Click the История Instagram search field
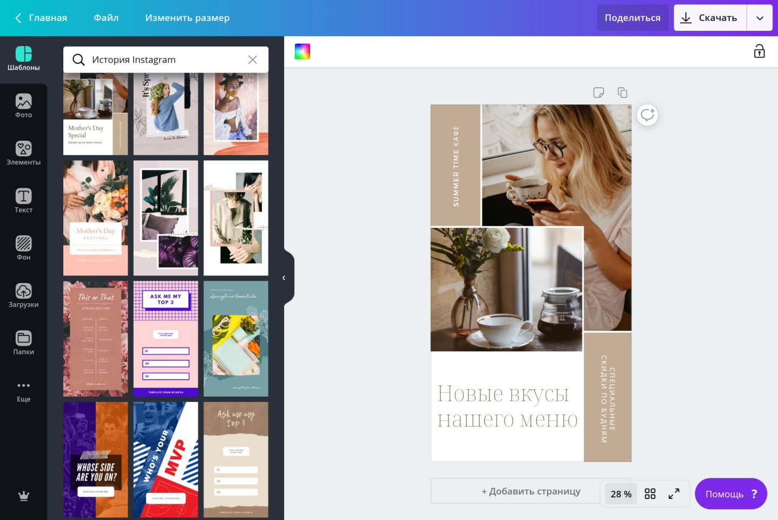Screen dimensions: 778x520 pyautogui.click(x=166, y=60)
